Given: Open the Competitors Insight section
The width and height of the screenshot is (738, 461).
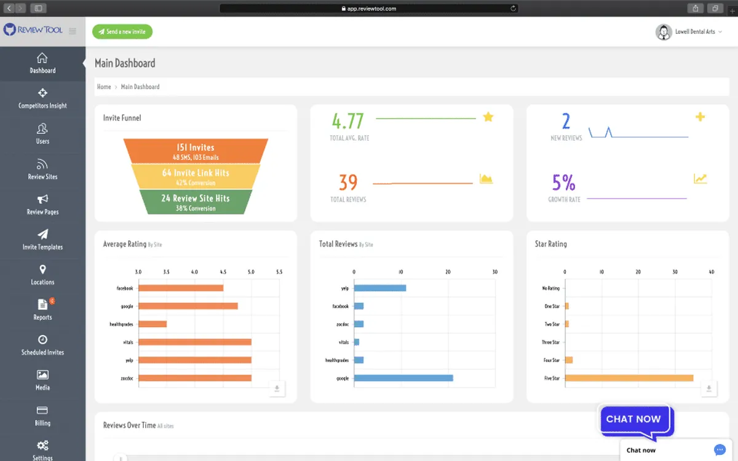Looking at the screenshot, I should (x=42, y=100).
